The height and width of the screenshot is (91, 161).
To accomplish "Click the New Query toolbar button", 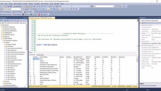I will [x=17, y=6].
